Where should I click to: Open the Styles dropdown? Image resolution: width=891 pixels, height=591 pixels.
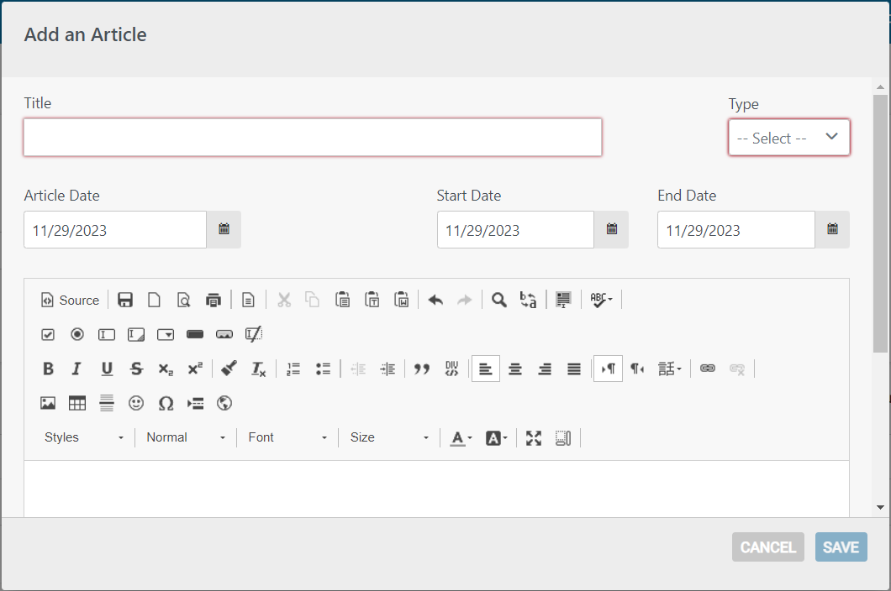(83, 437)
